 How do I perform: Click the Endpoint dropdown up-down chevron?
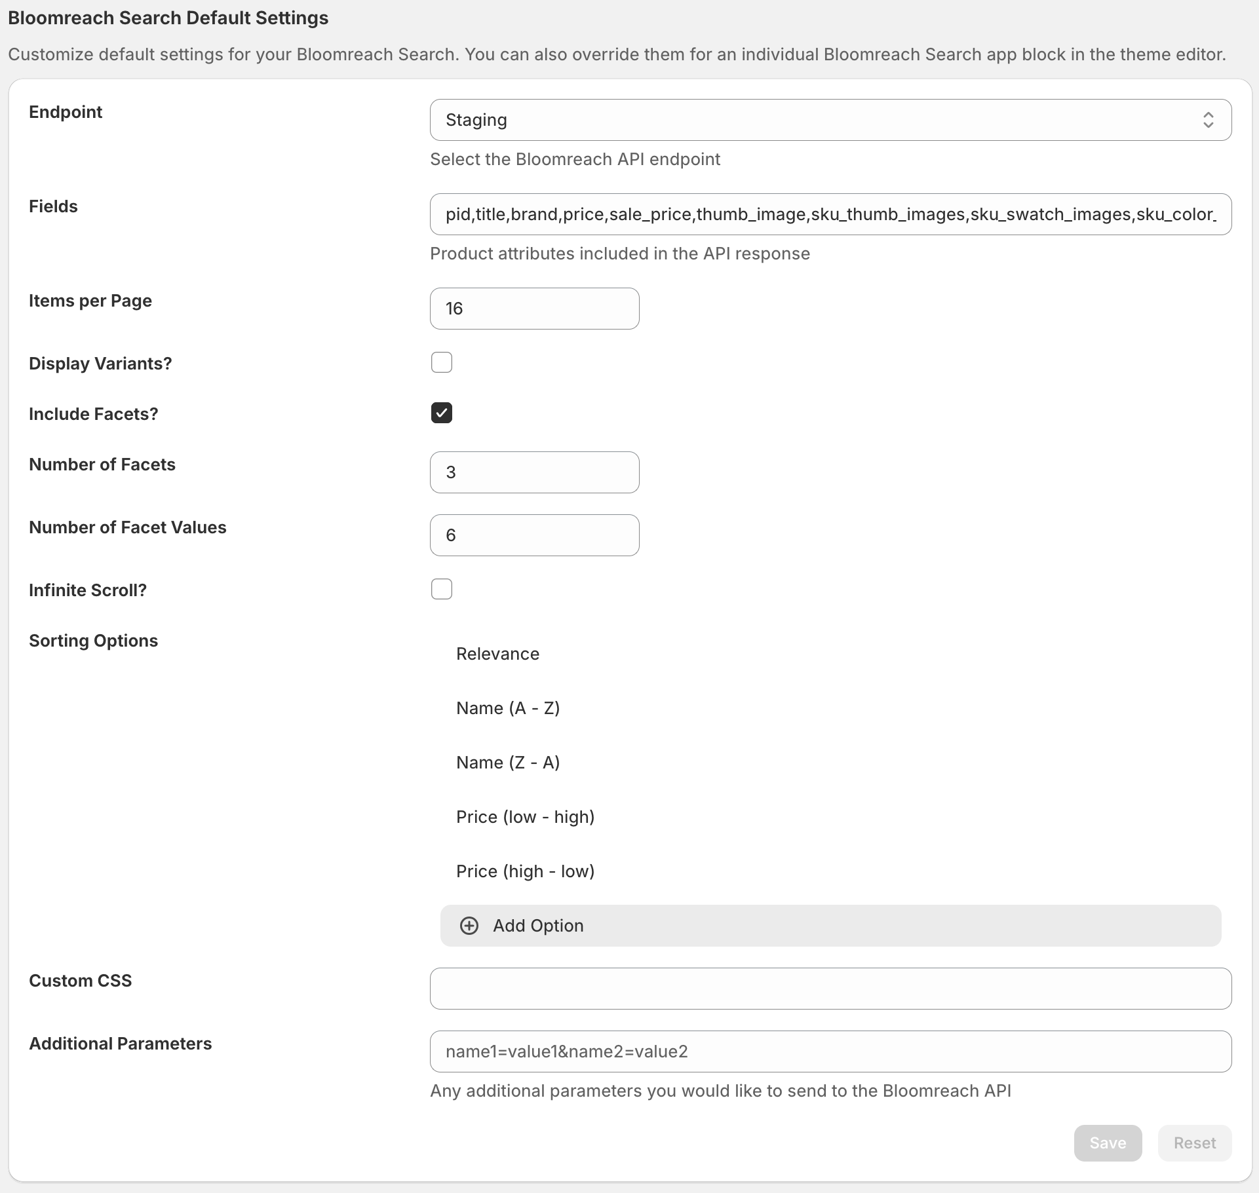pyautogui.click(x=1208, y=120)
